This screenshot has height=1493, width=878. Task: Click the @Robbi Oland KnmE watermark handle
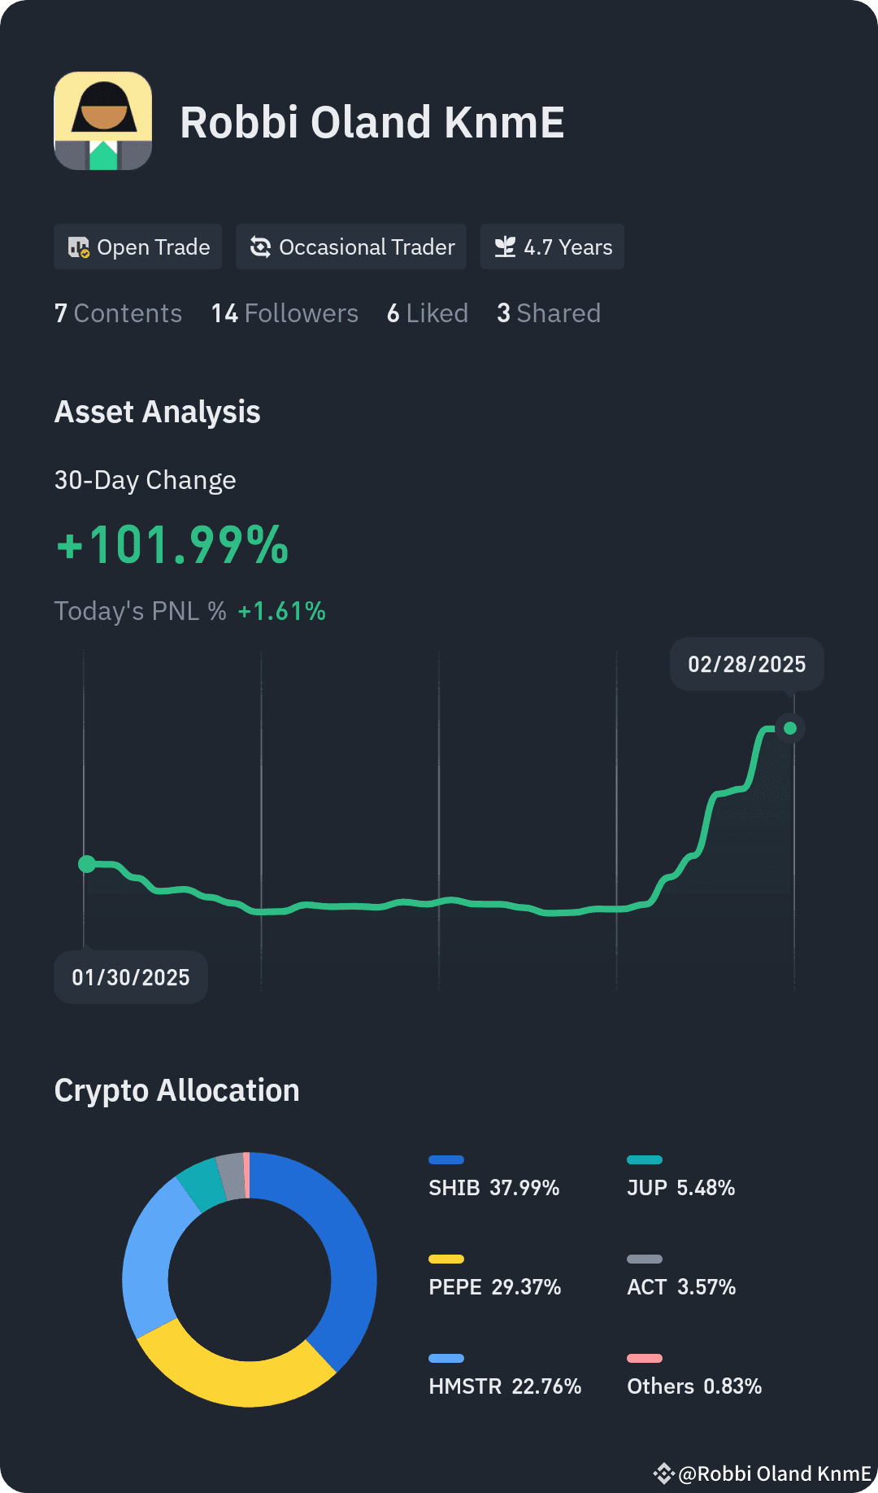coord(775,1473)
